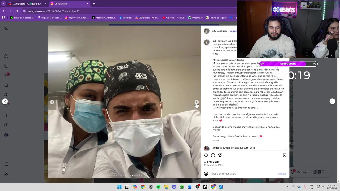
Task: Open Odirectos - YouTube bookmark
Action: coord(174,18)
